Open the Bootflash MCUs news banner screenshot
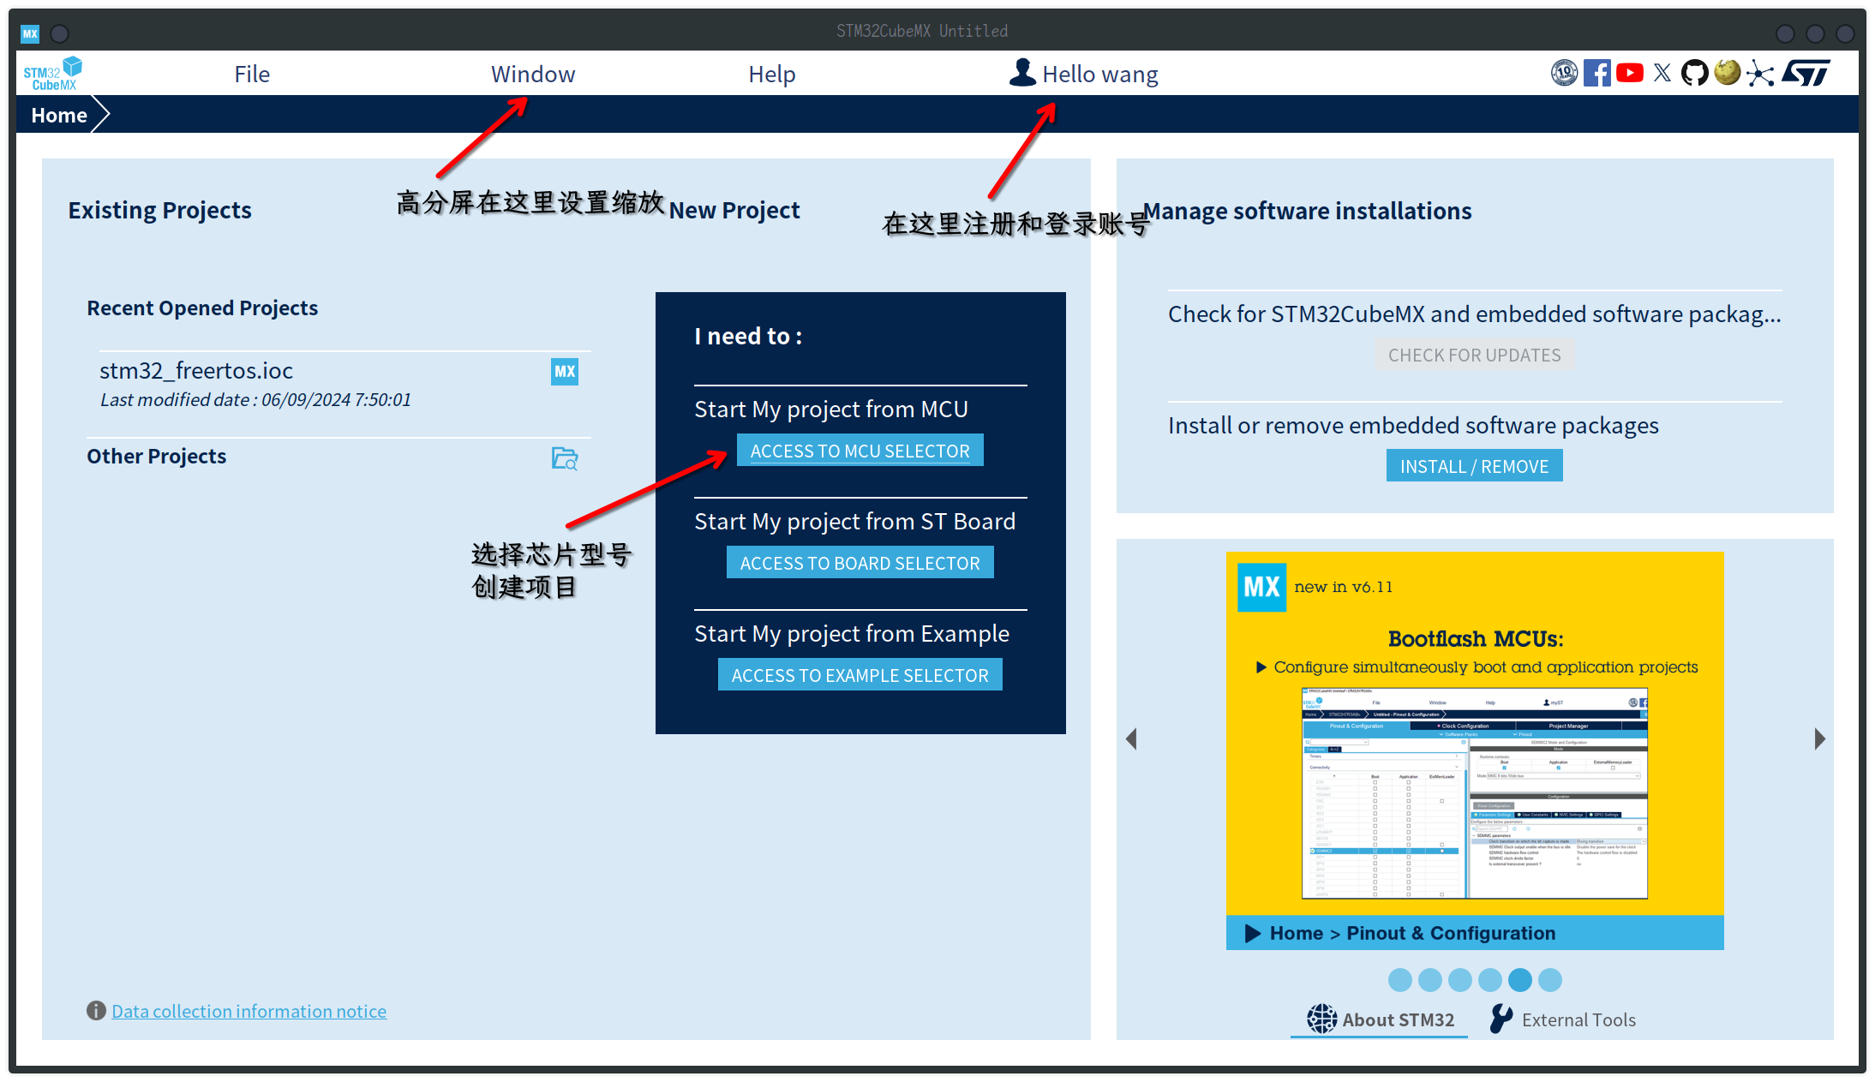 click(x=1475, y=792)
